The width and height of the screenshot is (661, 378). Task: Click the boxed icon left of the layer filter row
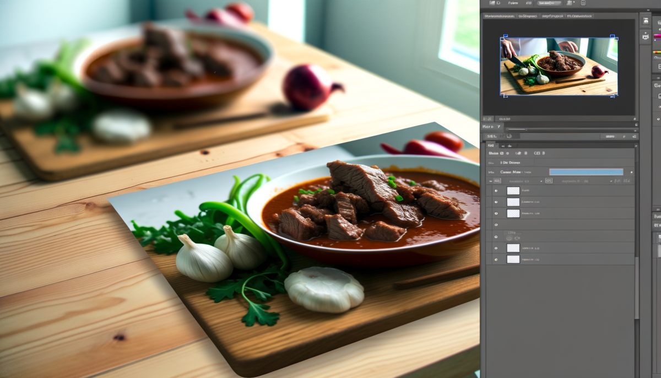click(497, 180)
